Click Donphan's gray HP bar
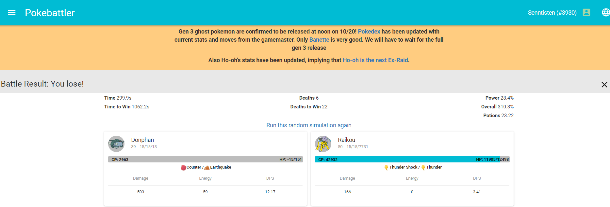Viewport: 610px width, 207px height. coord(206,159)
